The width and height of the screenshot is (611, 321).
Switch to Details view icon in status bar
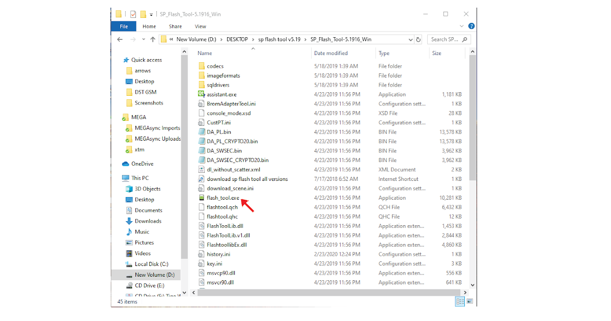(460, 302)
